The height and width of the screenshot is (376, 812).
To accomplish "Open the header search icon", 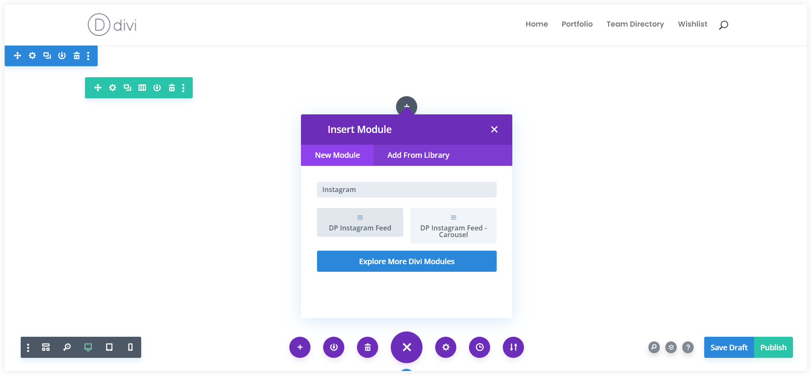I will coord(724,25).
